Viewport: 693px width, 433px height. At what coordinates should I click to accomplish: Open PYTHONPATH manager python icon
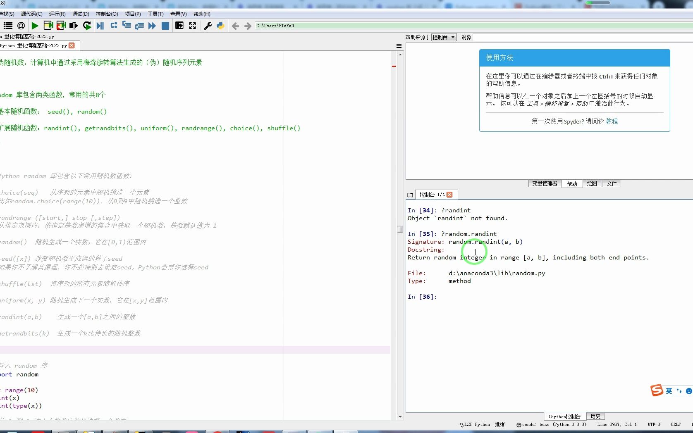[x=220, y=26]
